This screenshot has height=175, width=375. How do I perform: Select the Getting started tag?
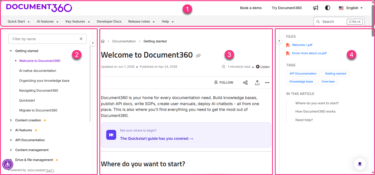pos(336,74)
